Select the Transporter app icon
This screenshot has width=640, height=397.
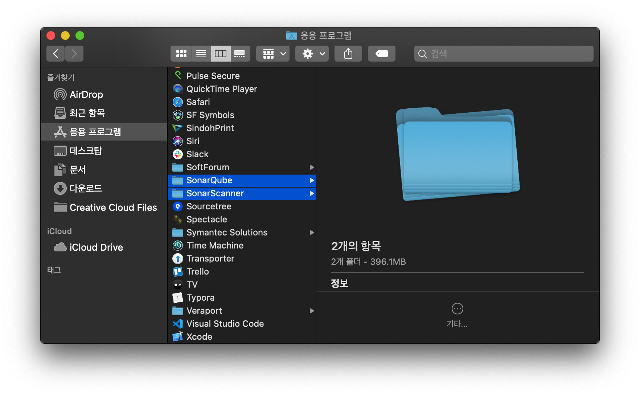178,258
